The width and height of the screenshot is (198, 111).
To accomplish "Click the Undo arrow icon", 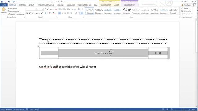I will pyautogui.click(x=9, y=2).
